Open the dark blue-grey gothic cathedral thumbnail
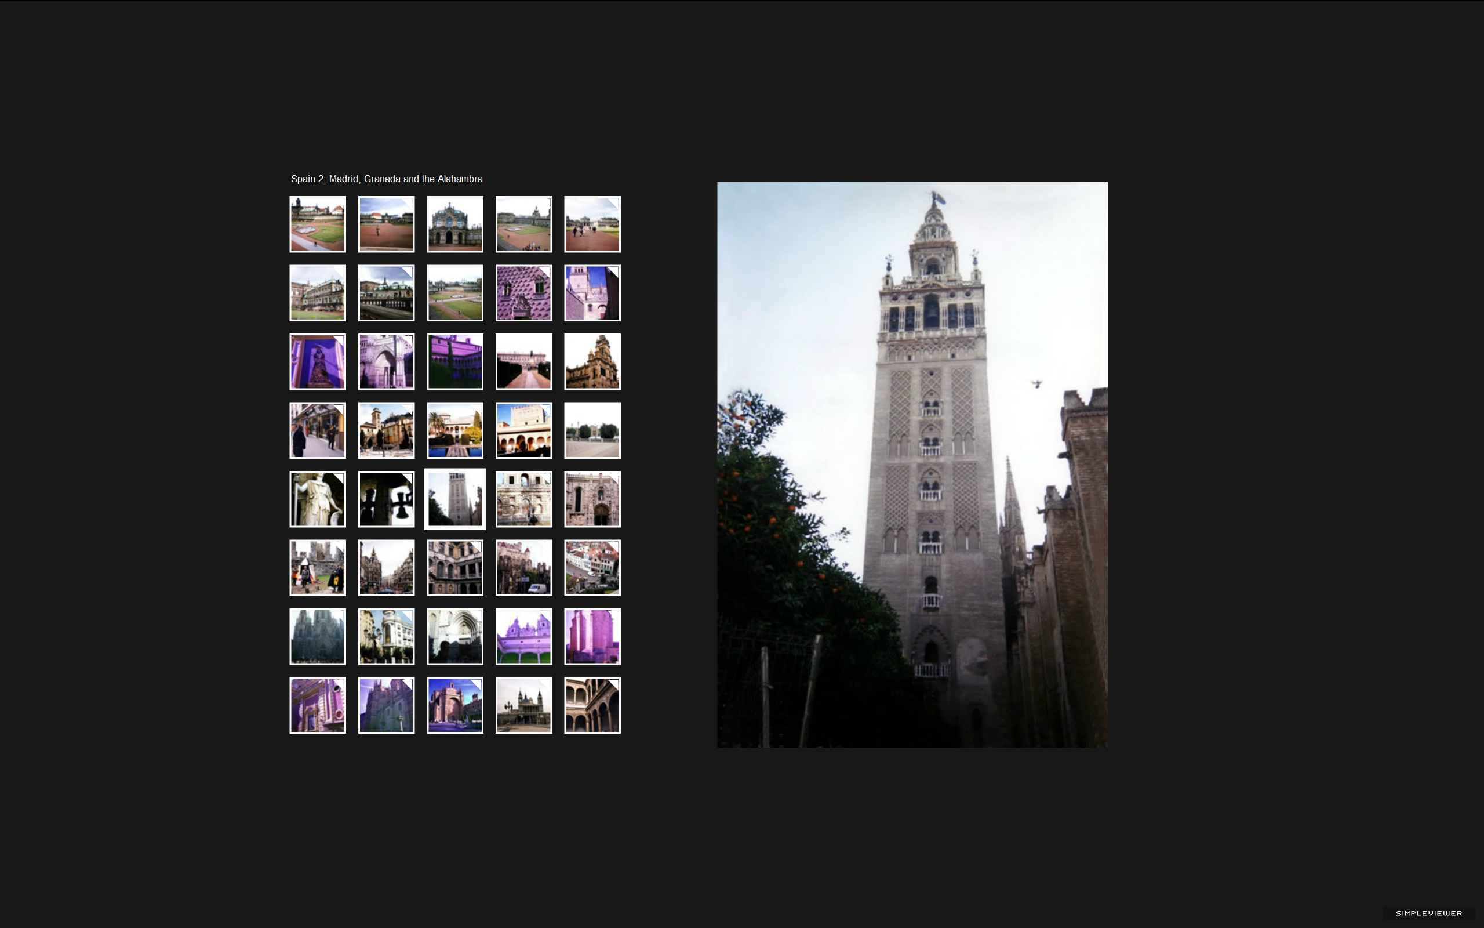Screen dimensions: 1484x928 coord(318,636)
